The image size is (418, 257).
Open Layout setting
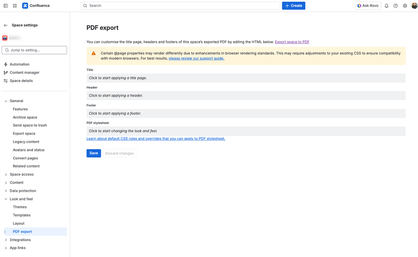click(x=19, y=224)
